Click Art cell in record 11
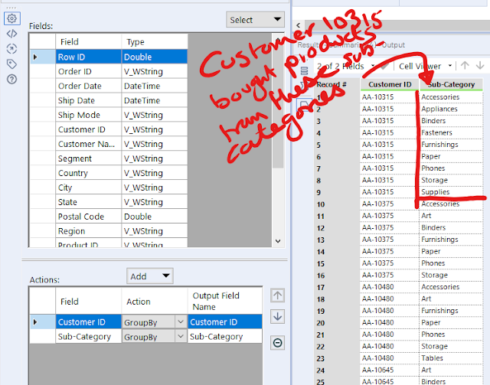490x385 pixels. [x=451, y=216]
